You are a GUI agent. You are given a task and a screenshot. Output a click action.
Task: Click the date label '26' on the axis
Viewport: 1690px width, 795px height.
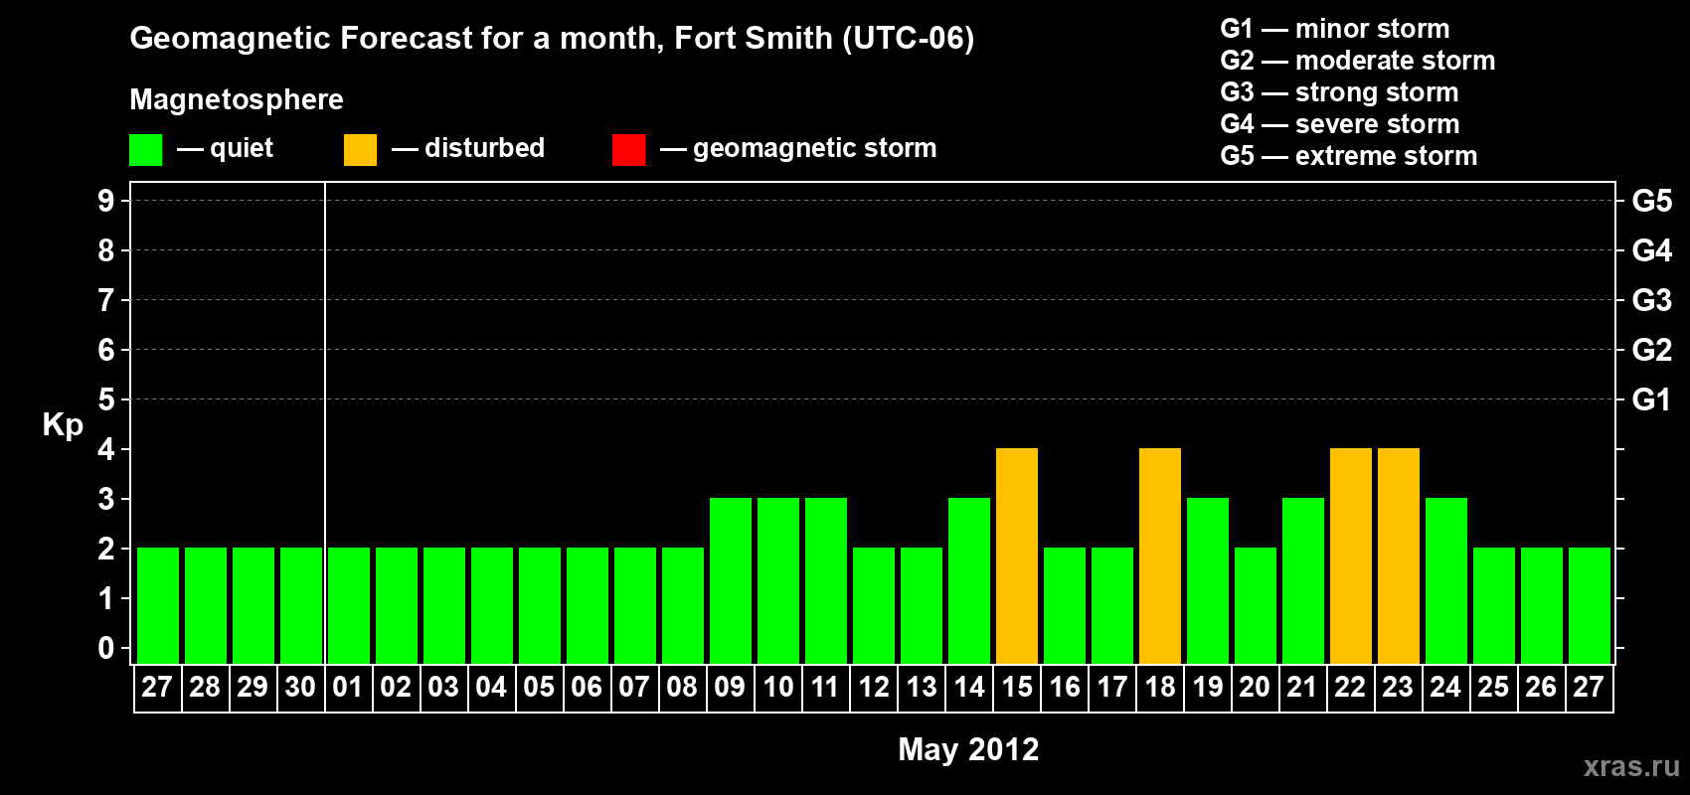pos(1541,688)
